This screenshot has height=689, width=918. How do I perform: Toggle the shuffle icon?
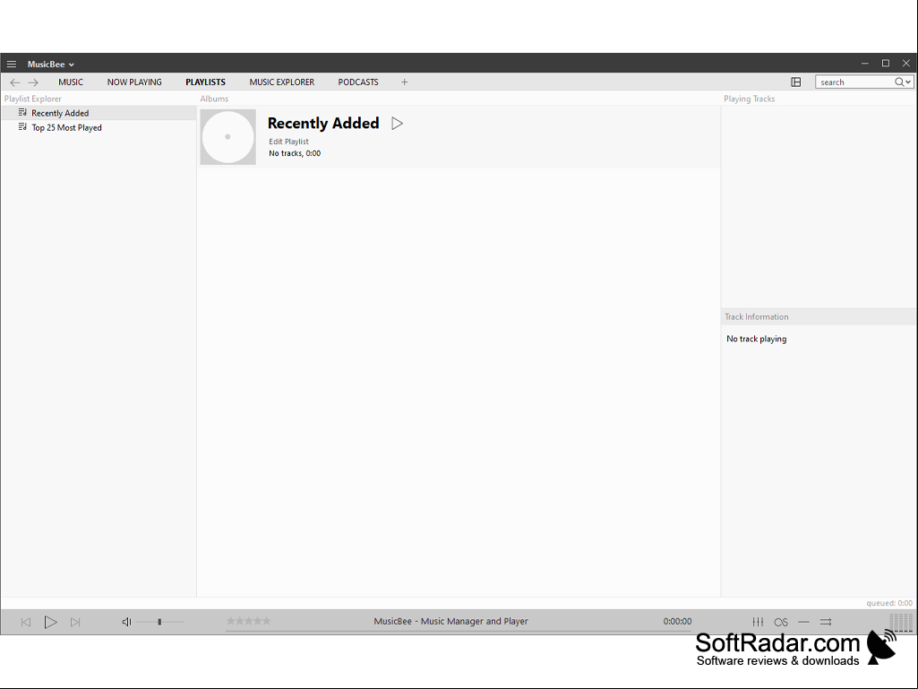(826, 622)
